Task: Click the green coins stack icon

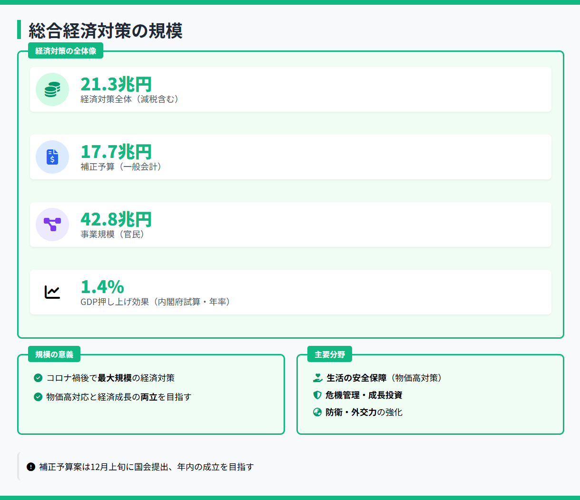Action: [x=52, y=89]
